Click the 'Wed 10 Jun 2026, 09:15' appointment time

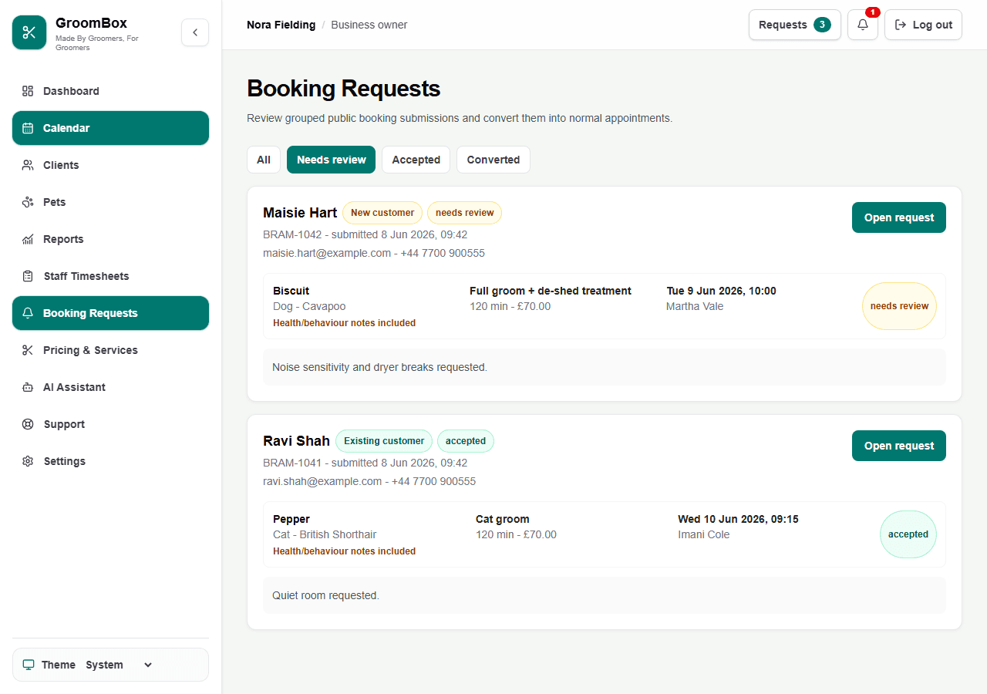[x=738, y=519]
